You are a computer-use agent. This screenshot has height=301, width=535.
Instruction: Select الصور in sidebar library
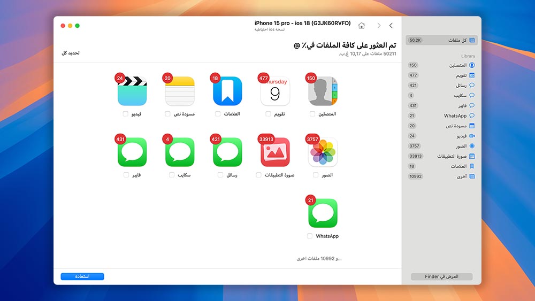coord(441,146)
